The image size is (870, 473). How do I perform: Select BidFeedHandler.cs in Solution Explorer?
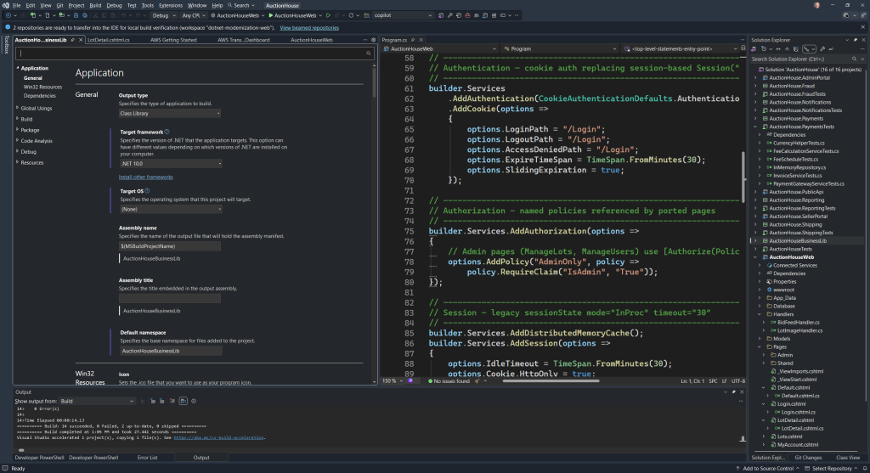click(x=799, y=322)
